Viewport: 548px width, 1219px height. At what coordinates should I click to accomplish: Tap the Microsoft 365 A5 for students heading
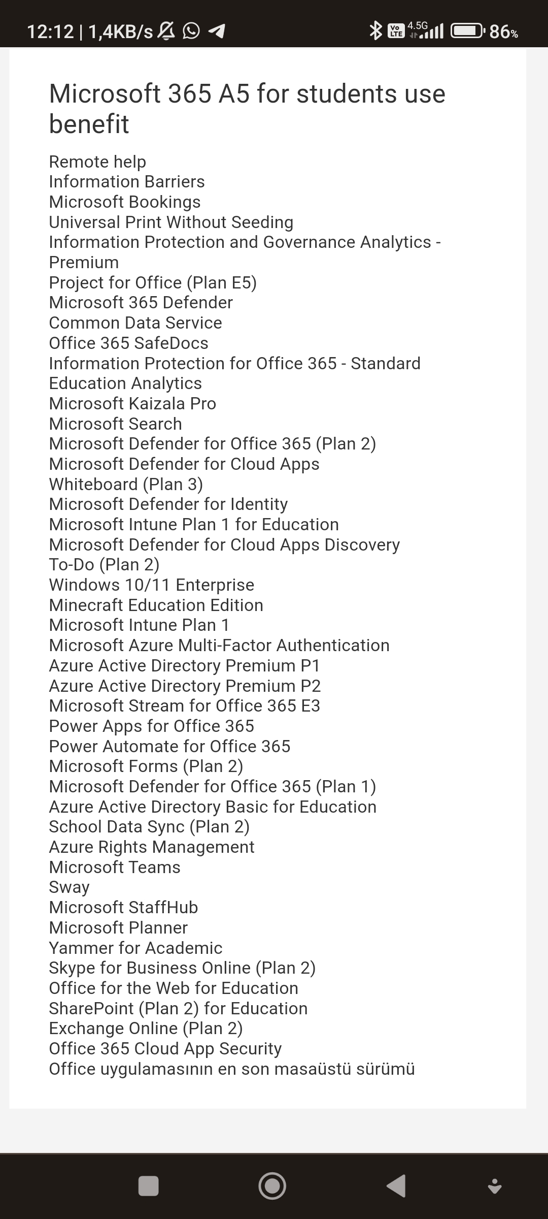point(247,109)
